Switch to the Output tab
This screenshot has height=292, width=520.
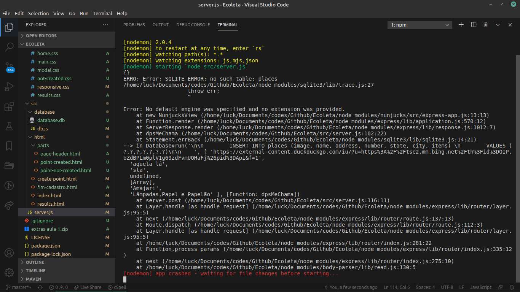(161, 25)
